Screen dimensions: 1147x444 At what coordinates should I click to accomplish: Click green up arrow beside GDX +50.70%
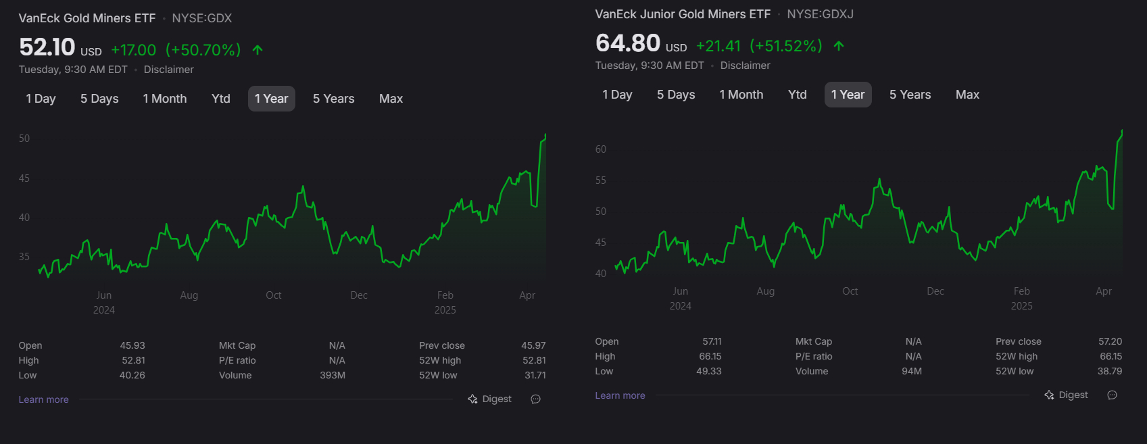pyautogui.click(x=258, y=50)
